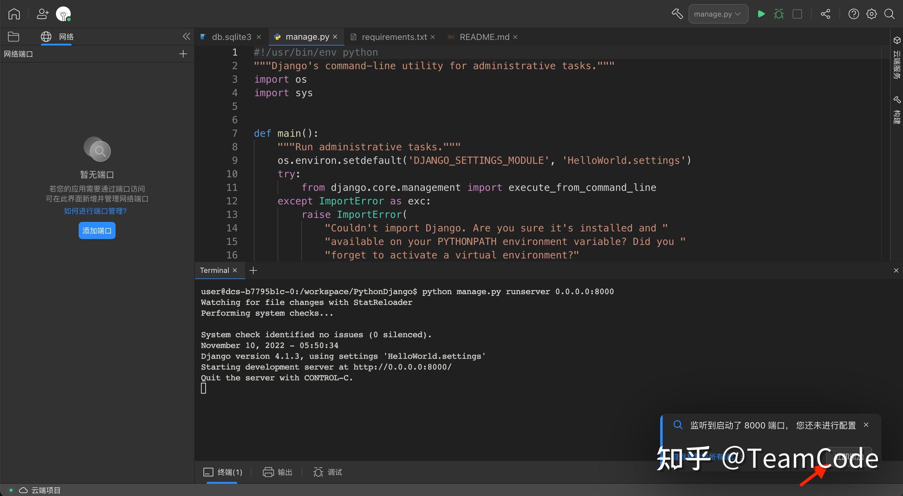
Task: Switch to the README.md editor tab
Action: pos(484,37)
